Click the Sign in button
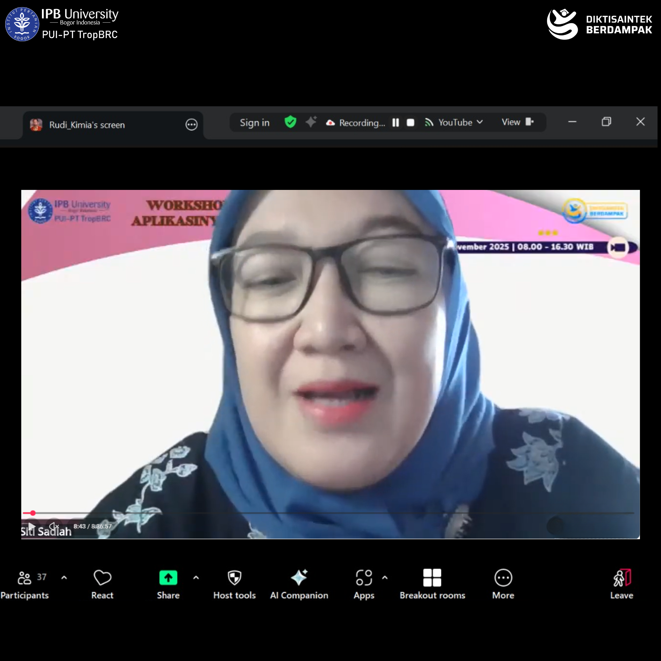This screenshot has width=661, height=661. [255, 123]
